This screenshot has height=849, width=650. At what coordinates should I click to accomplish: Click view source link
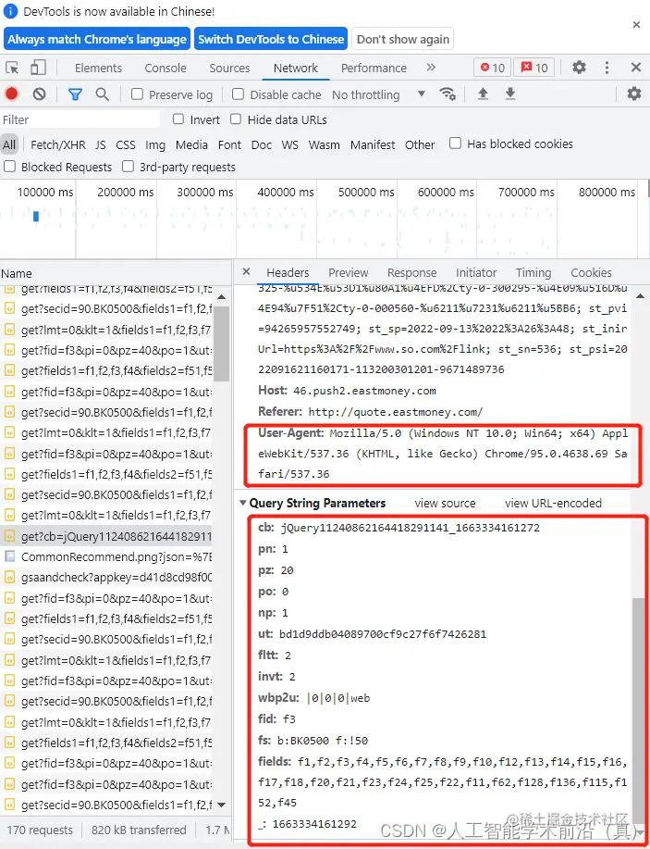click(445, 503)
